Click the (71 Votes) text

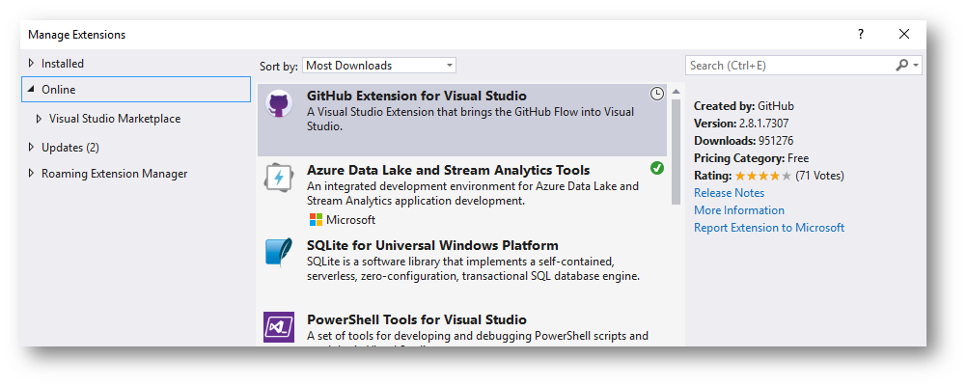(x=819, y=176)
